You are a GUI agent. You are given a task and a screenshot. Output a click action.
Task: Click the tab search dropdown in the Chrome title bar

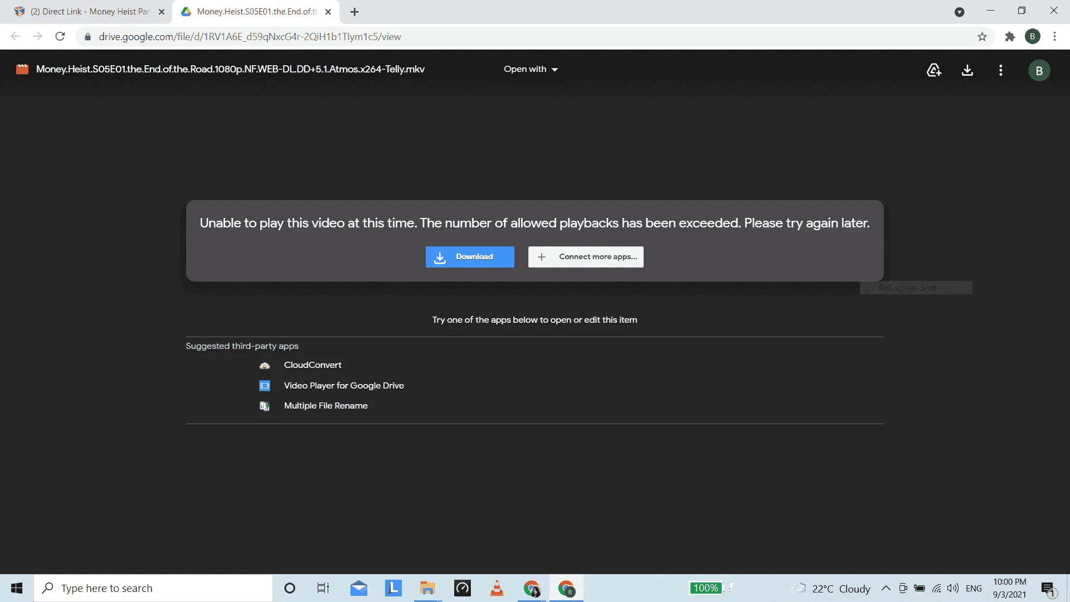click(x=959, y=12)
